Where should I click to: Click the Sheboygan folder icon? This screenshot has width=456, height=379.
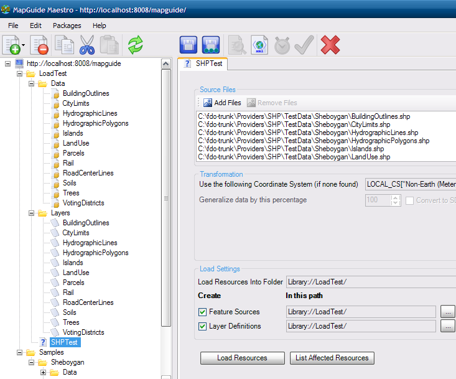[x=42, y=362]
